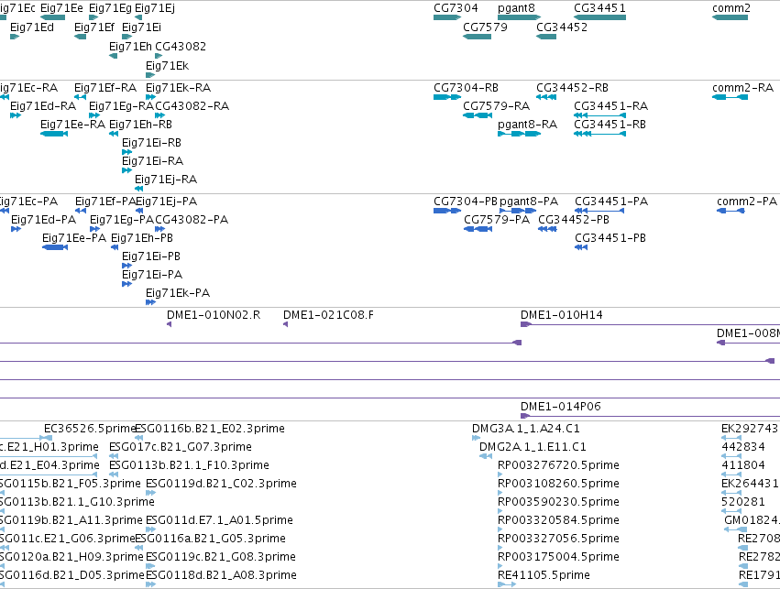Select the DME1-021C08.F clone marker

point(286,324)
